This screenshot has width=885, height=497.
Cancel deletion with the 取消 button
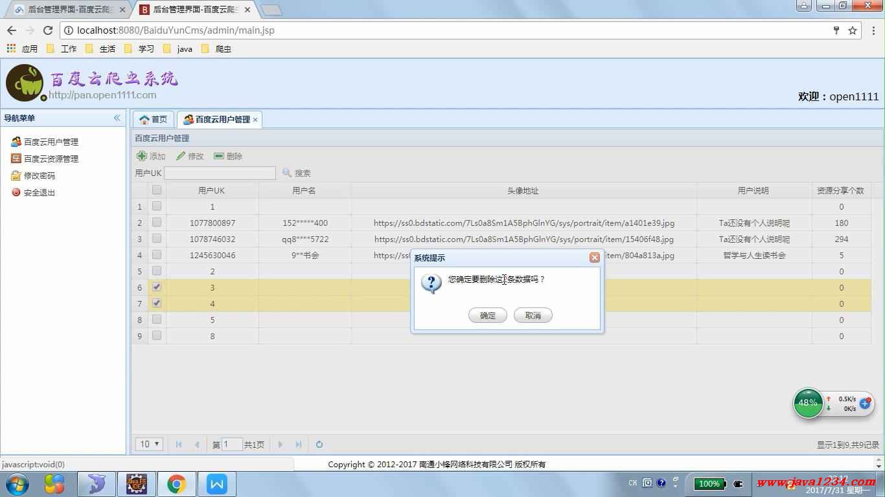(x=533, y=316)
